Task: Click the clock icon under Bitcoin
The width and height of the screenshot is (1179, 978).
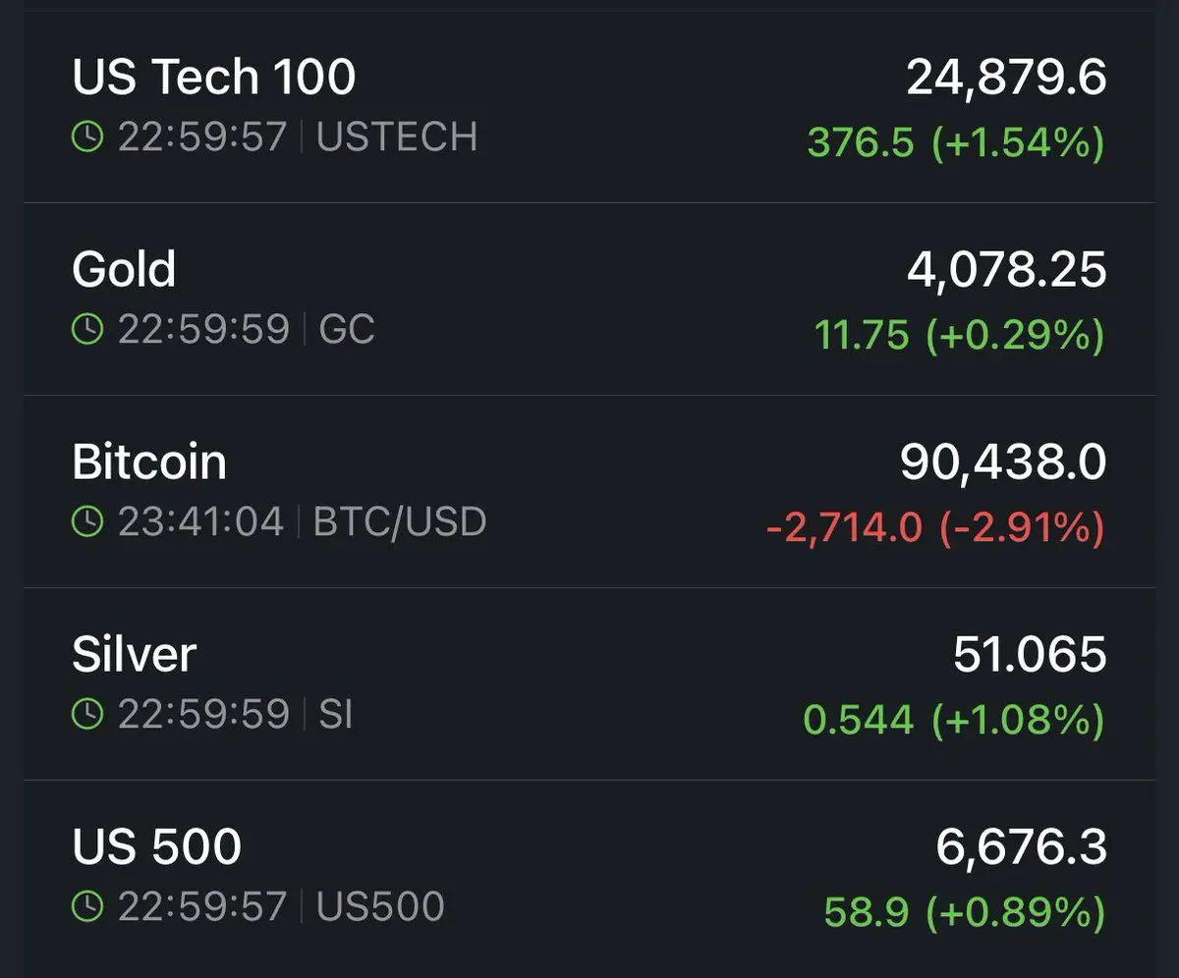Action: click(x=87, y=521)
